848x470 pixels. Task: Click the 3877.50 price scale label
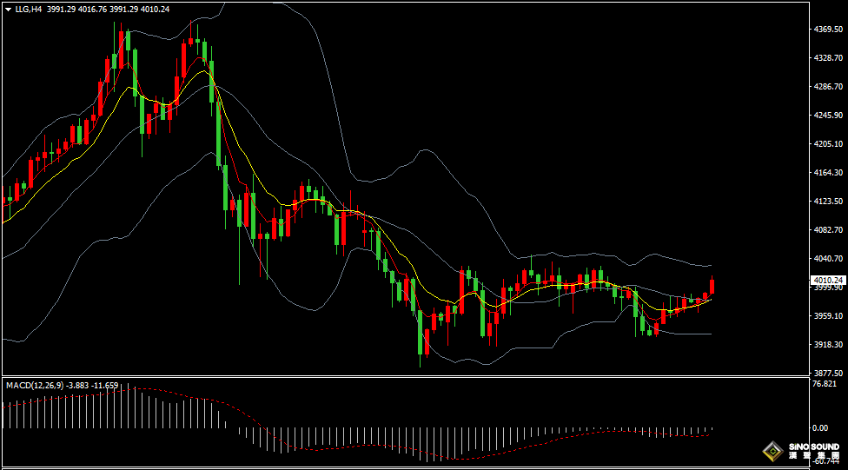pos(826,373)
